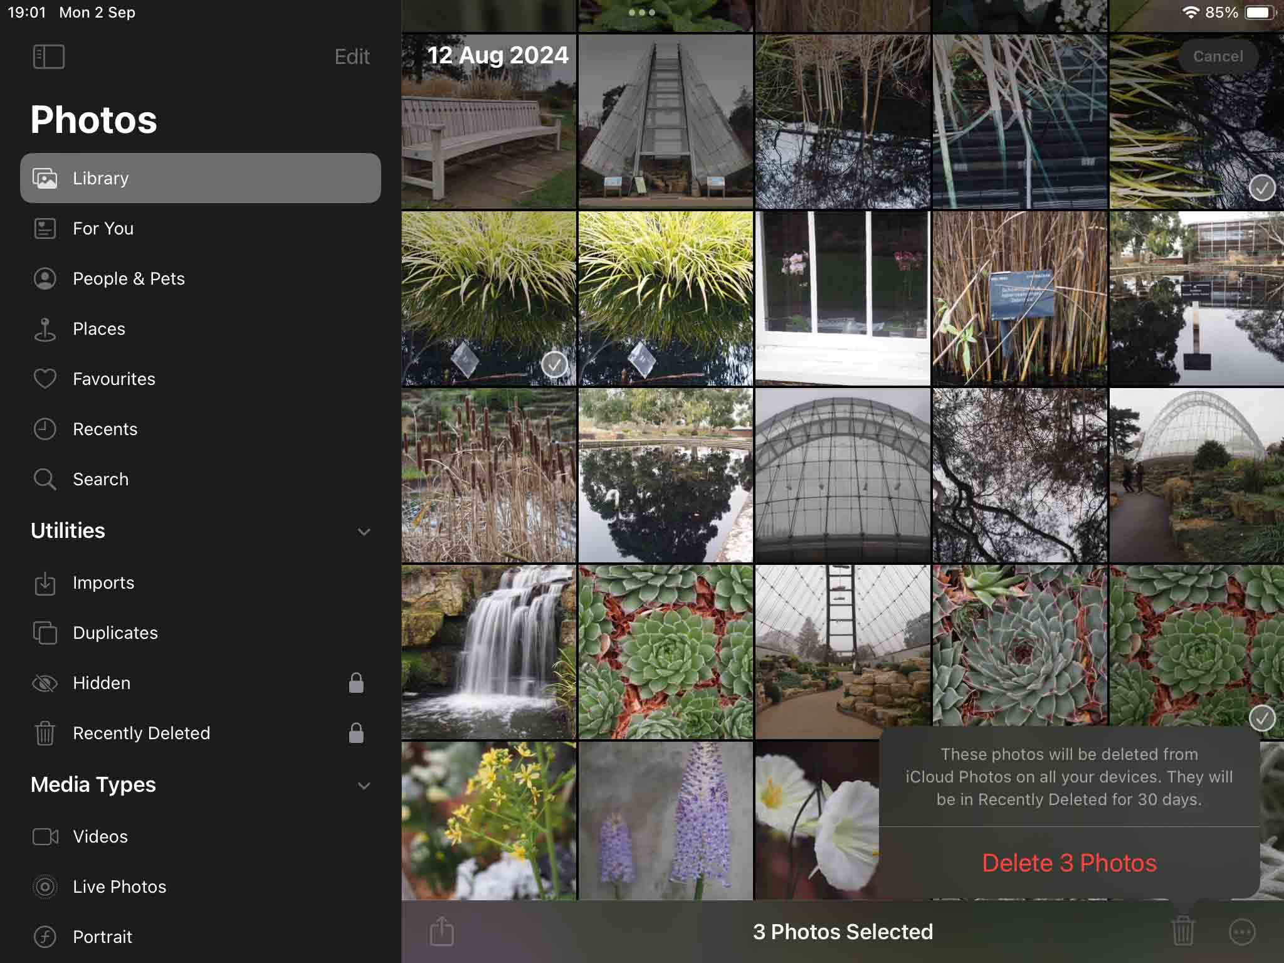Image resolution: width=1284 pixels, height=963 pixels.
Task: Tap the Search magnifier icon
Action: point(46,480)
